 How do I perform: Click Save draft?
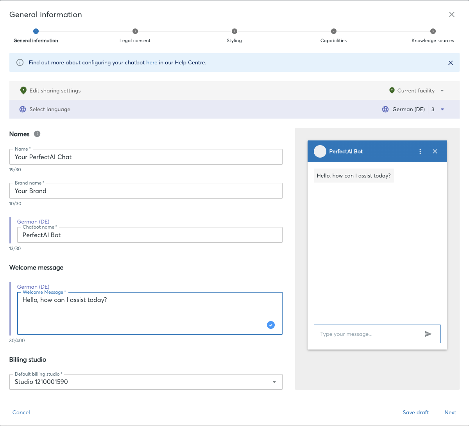(416, 412)
